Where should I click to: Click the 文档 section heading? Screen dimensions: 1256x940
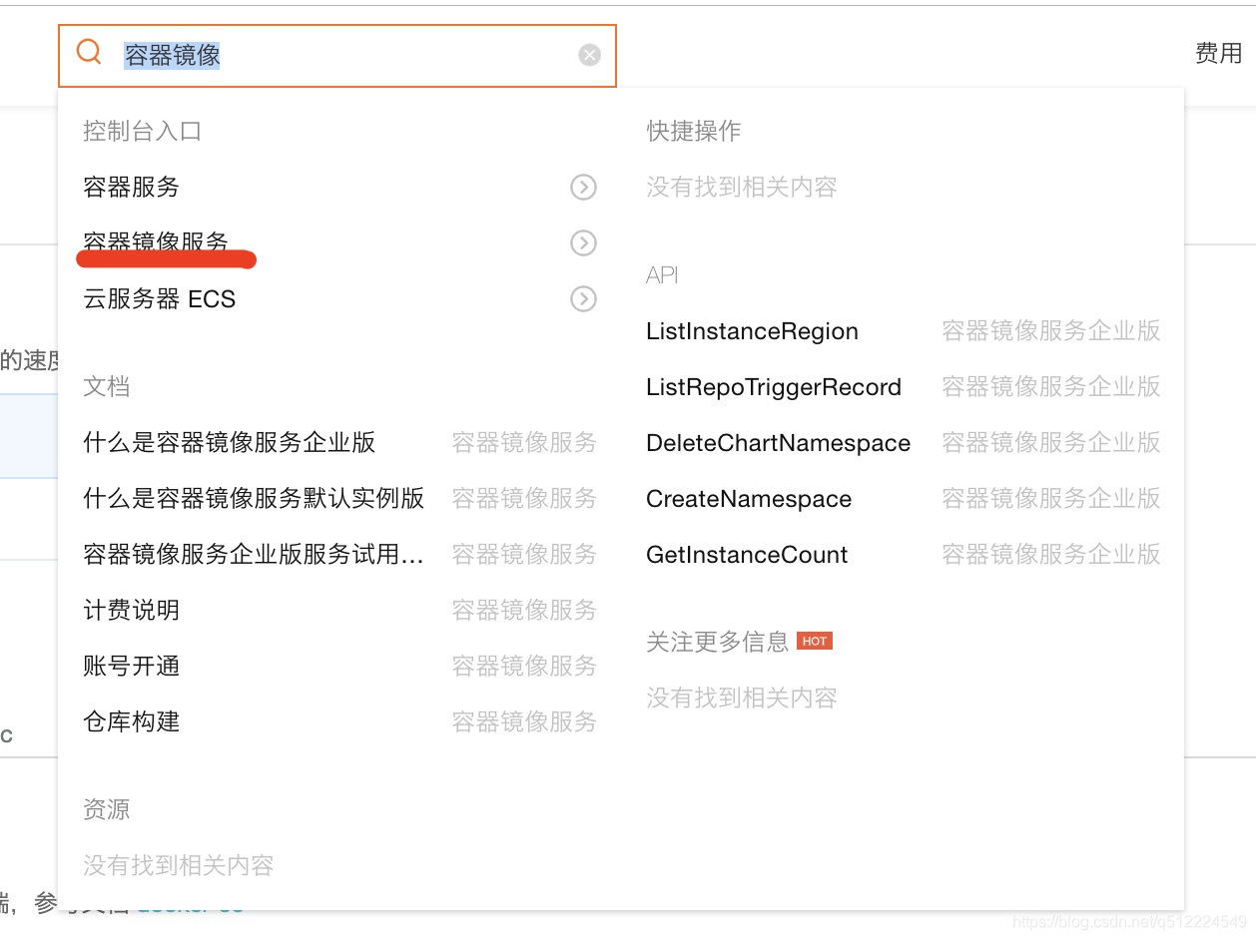(107, 386)
